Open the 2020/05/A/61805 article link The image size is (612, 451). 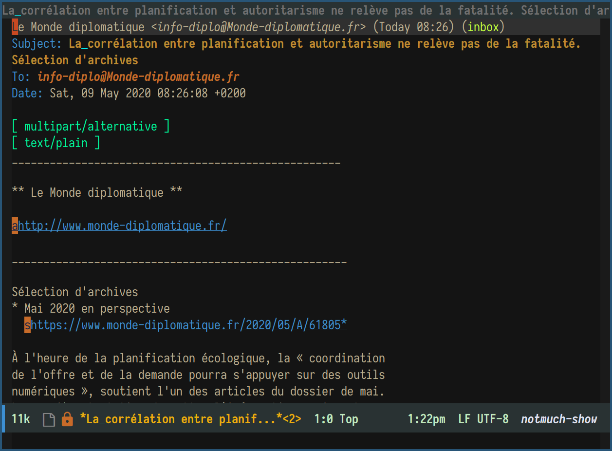189,325
